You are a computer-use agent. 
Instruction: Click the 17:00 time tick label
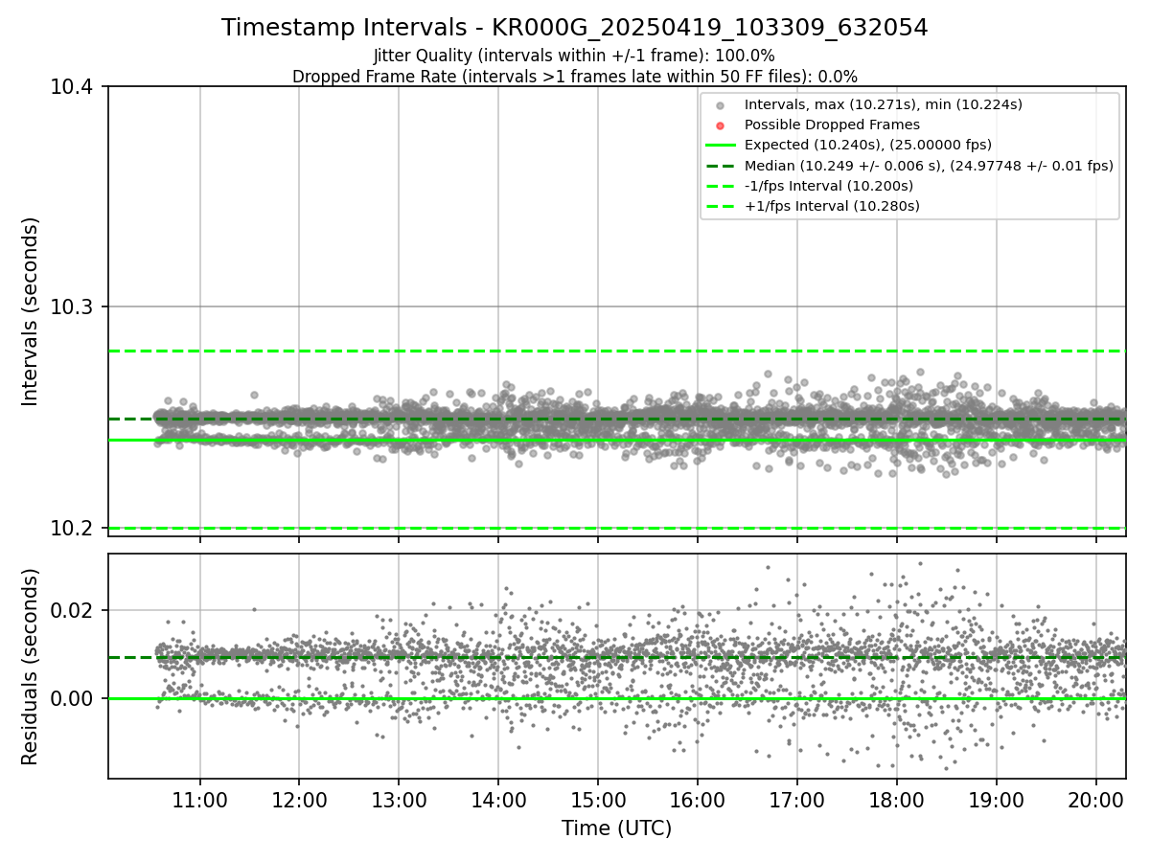pos(797,799)
